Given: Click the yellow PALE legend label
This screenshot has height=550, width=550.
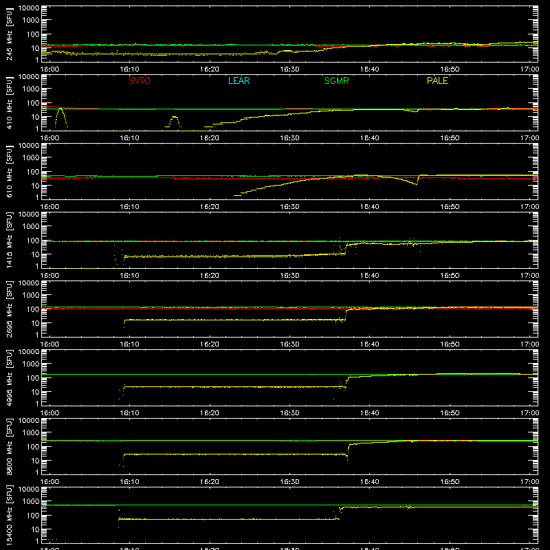Looking at the screenshot, I should (437, 80).
